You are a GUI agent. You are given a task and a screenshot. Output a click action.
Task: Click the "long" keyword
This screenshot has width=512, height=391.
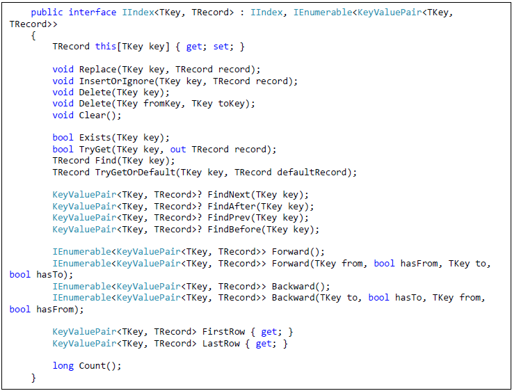pyautogui.click(x=63, y=366)
